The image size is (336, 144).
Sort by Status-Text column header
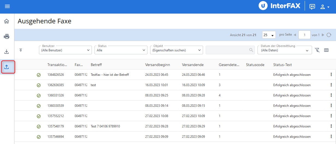tap(283, 65)
